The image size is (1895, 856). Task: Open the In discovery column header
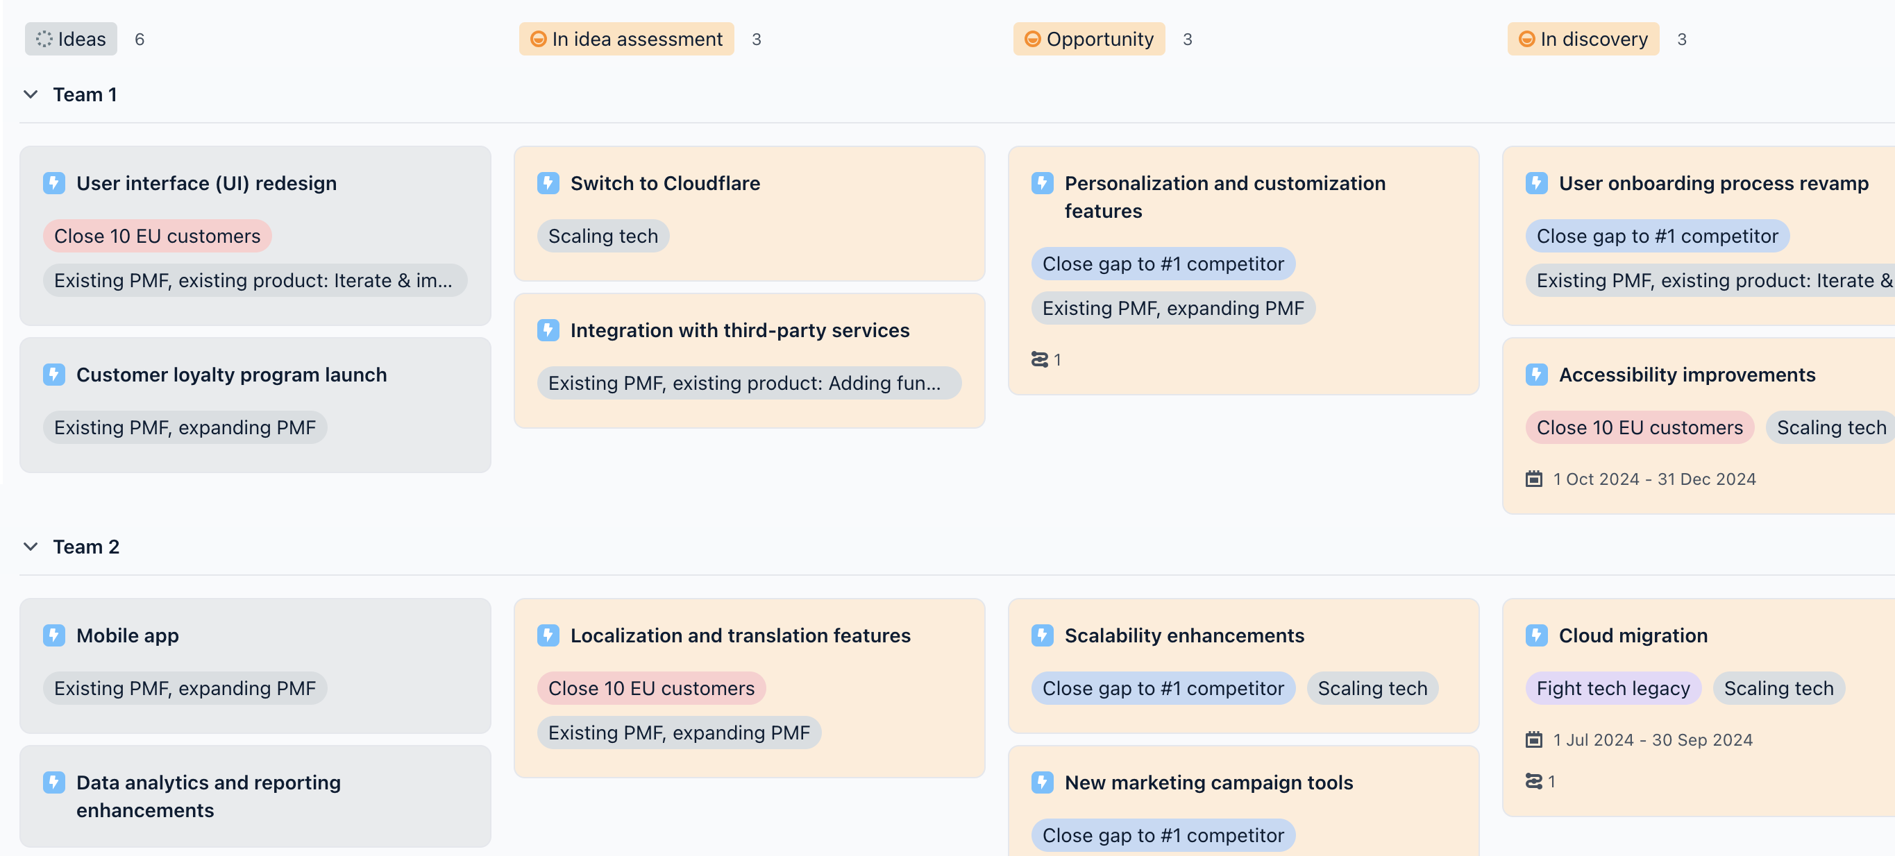[1583, 39]
